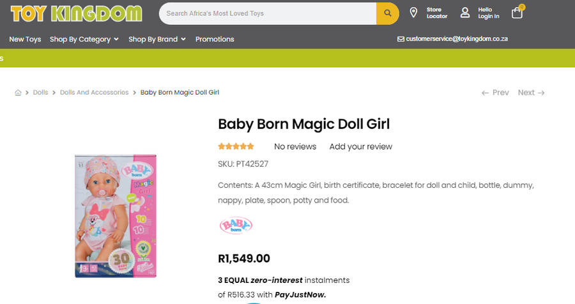Expand the Shop By Brand dropdown

(x=157, y=39)
